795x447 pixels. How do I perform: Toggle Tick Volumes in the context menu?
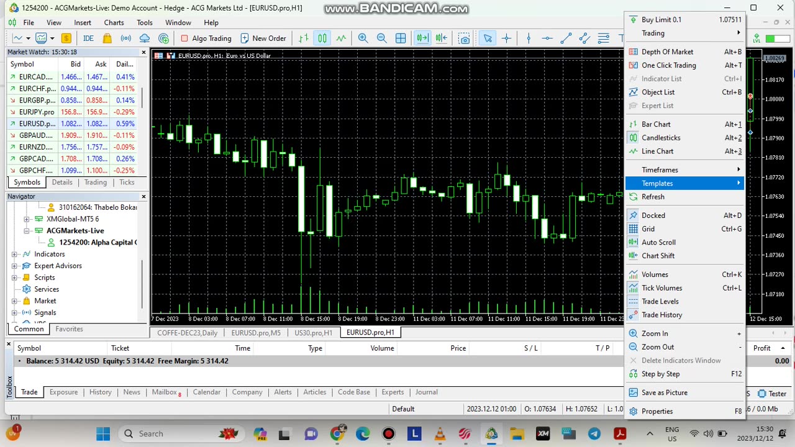point(685,288)
